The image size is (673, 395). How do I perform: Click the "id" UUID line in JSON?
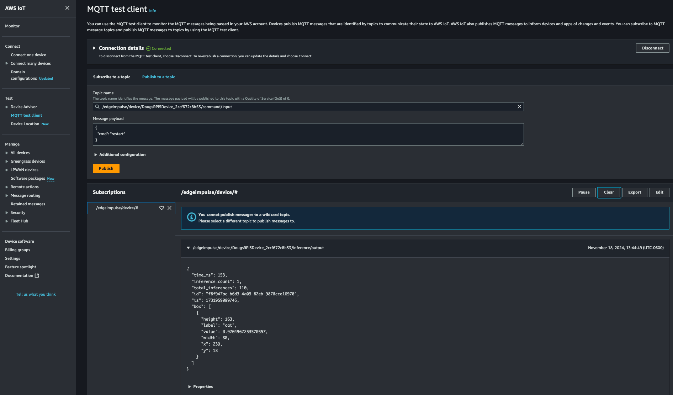(x=245, y=294)
